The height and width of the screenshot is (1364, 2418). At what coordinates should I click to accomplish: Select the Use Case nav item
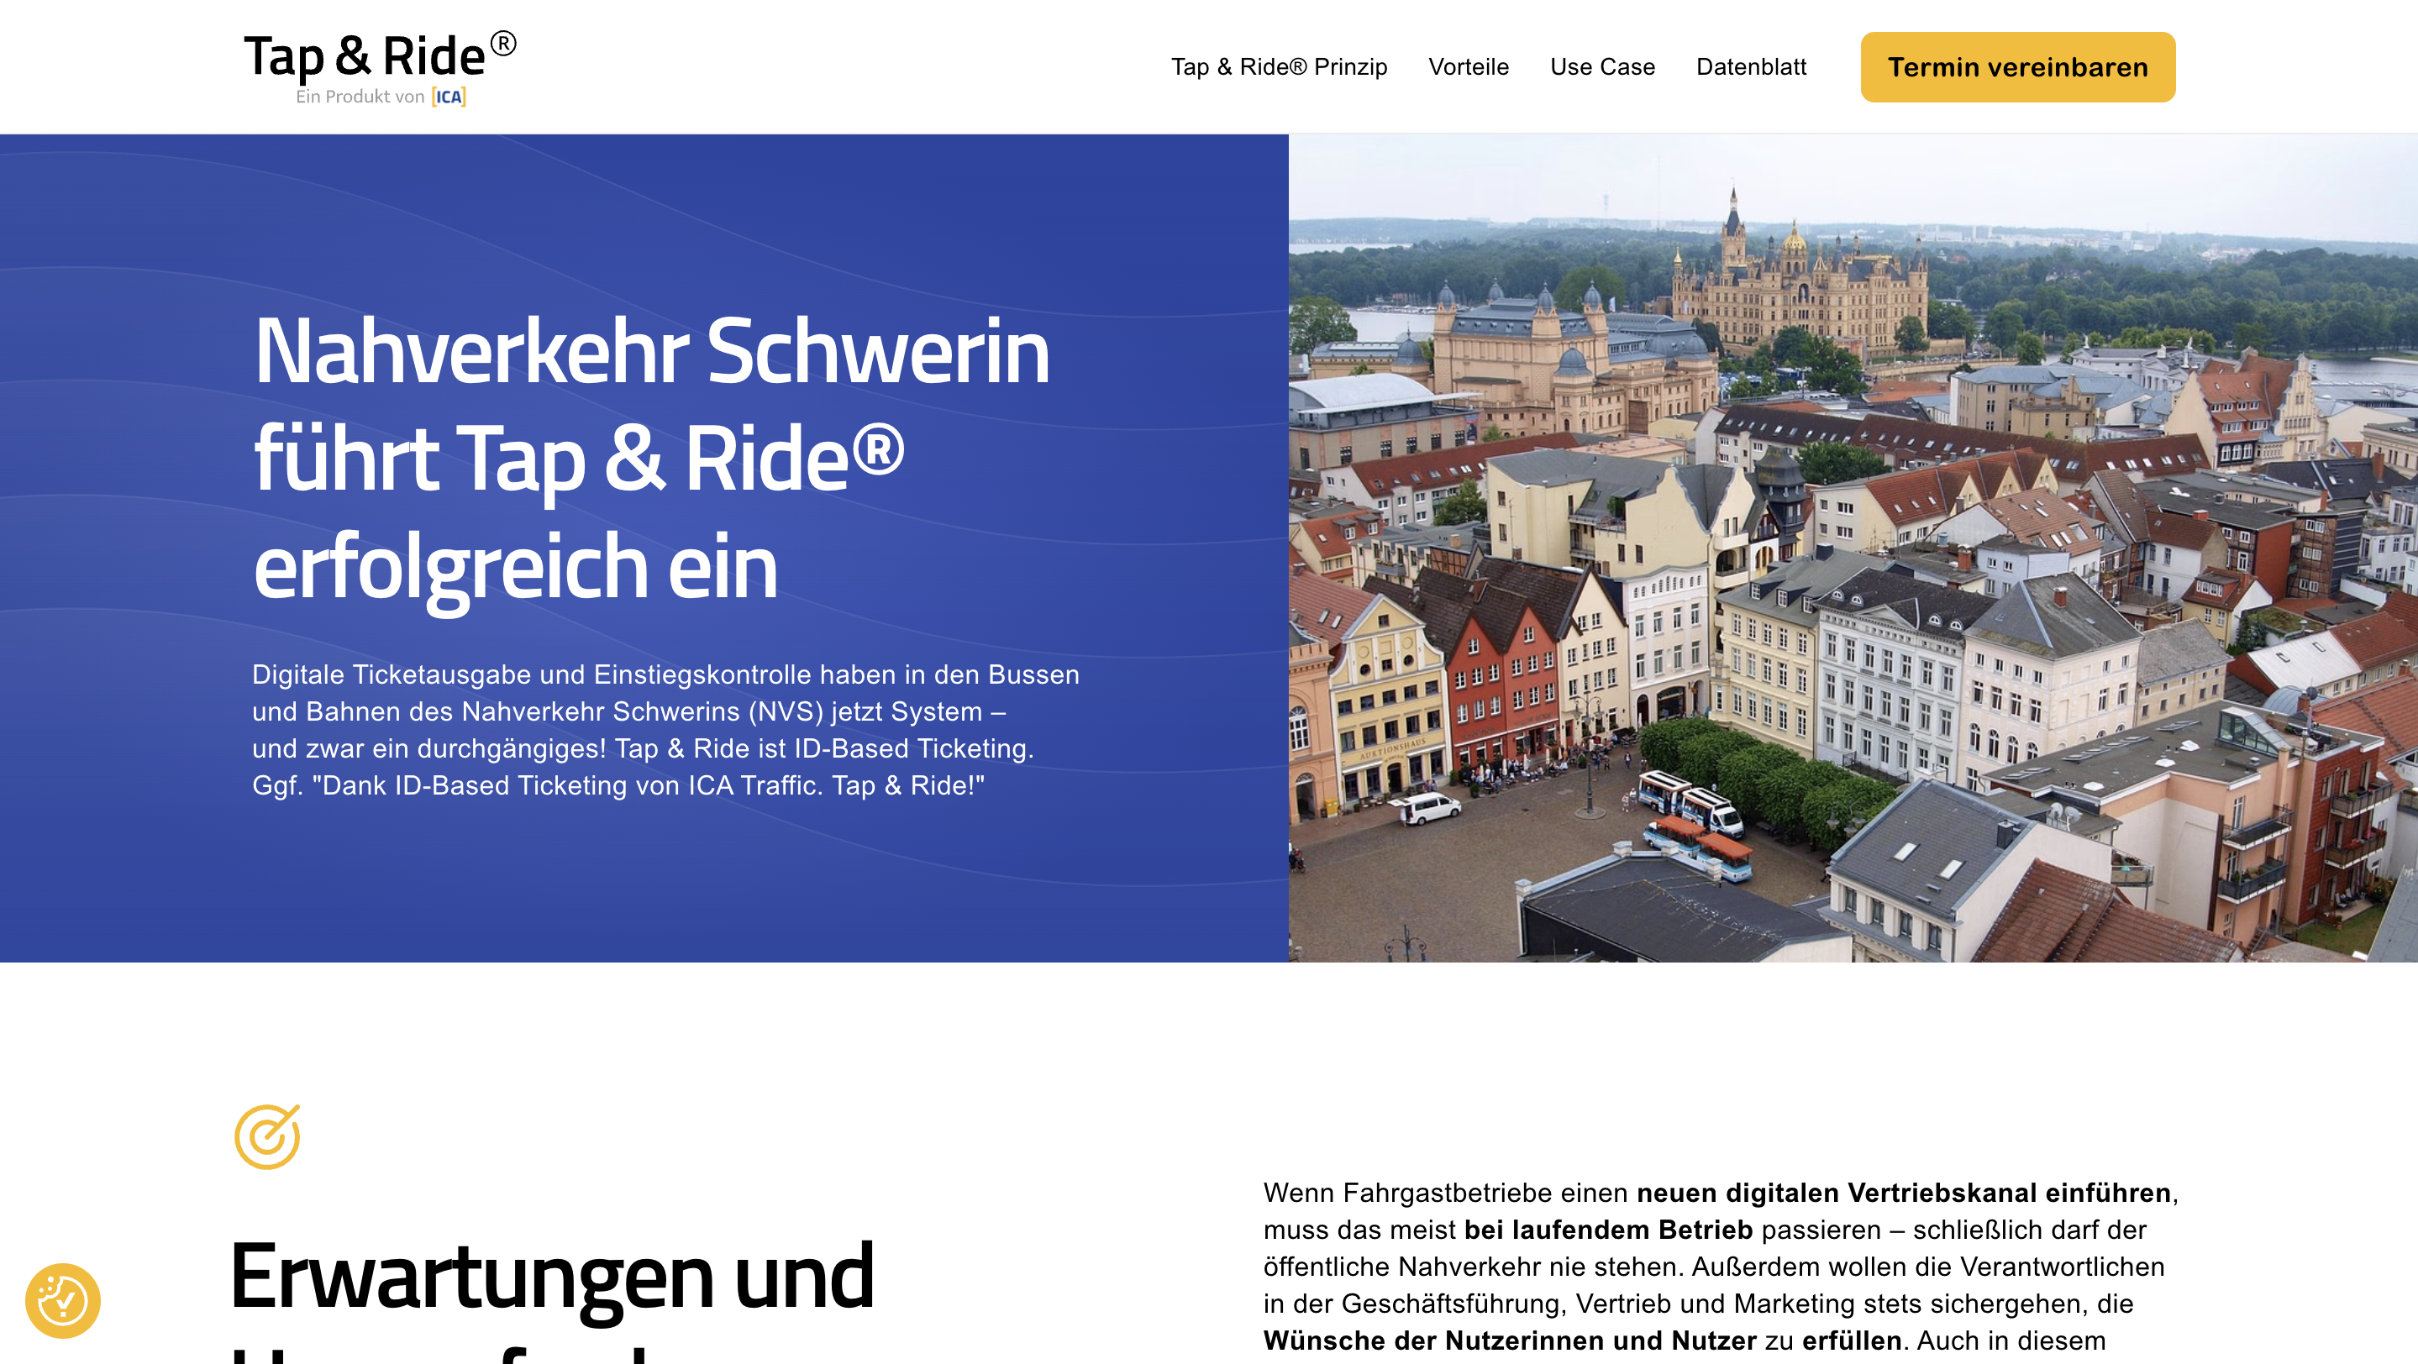[1601, 67]
